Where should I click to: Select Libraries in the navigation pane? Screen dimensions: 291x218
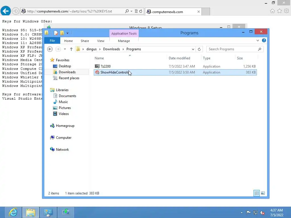coord(62,90)
